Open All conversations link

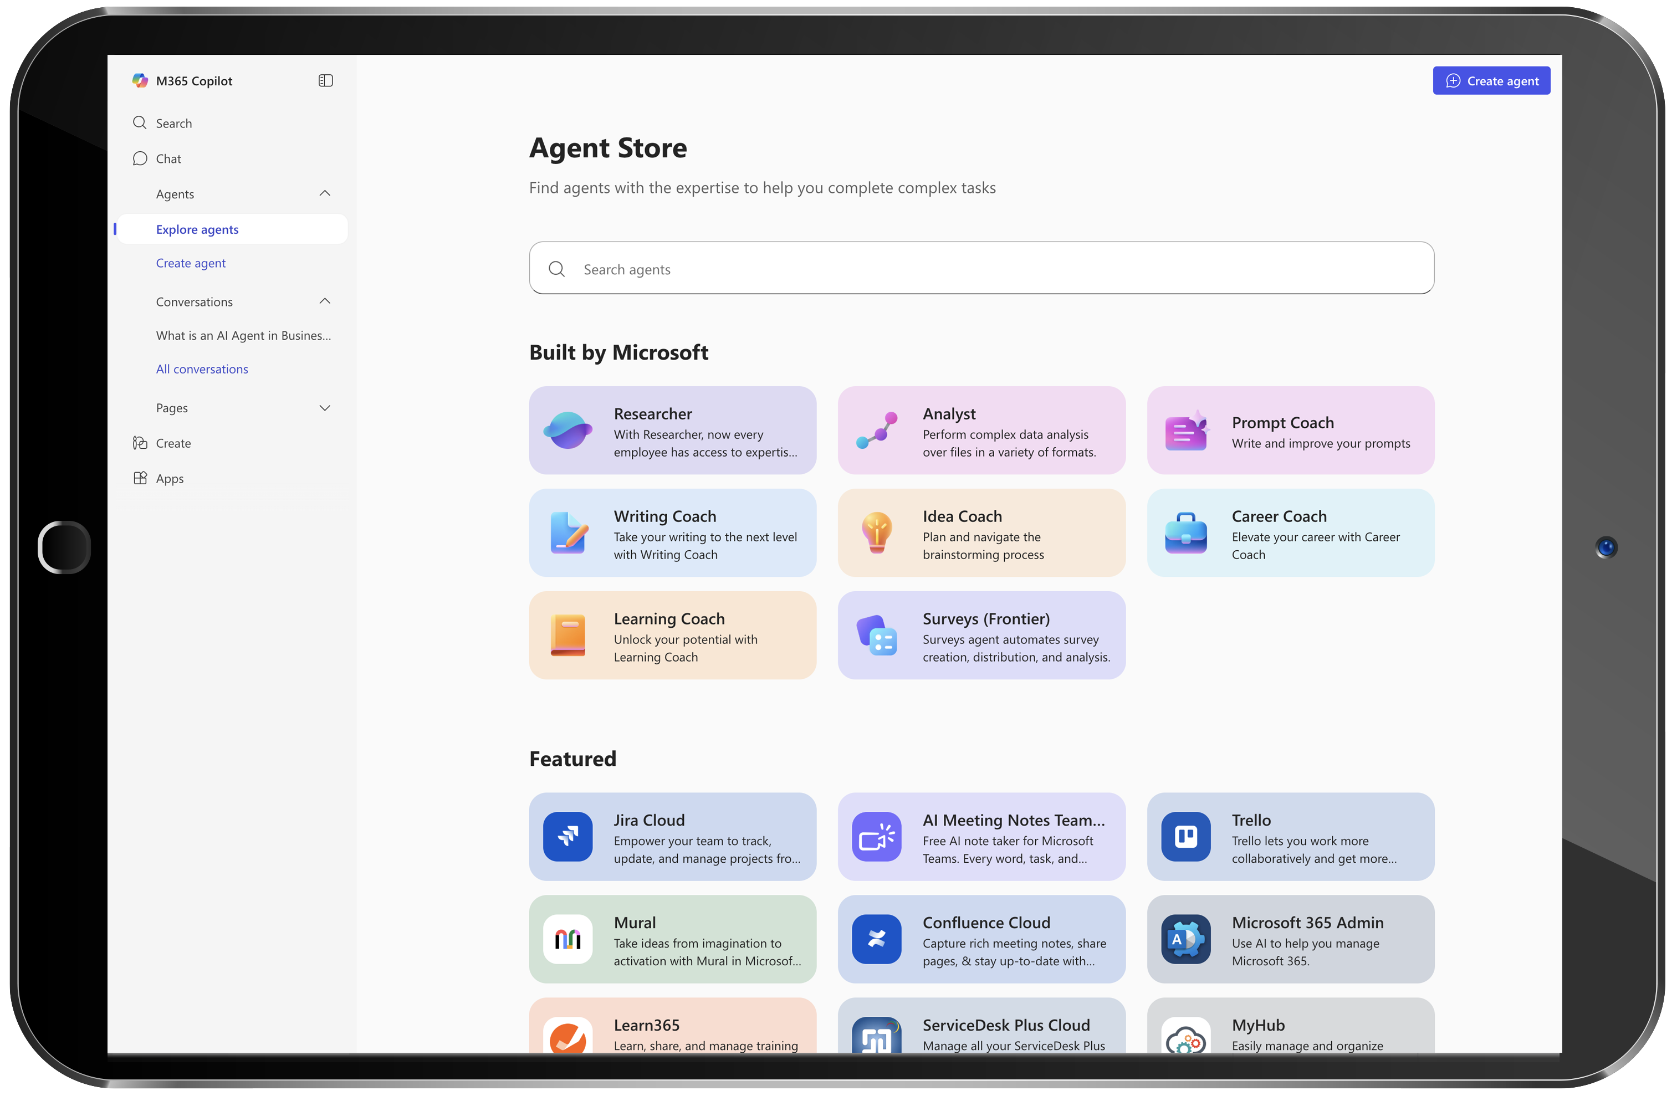(202, 368)
